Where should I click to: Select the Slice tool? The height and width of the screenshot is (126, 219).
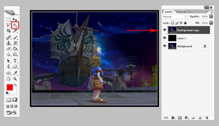[x=15, y=31]
